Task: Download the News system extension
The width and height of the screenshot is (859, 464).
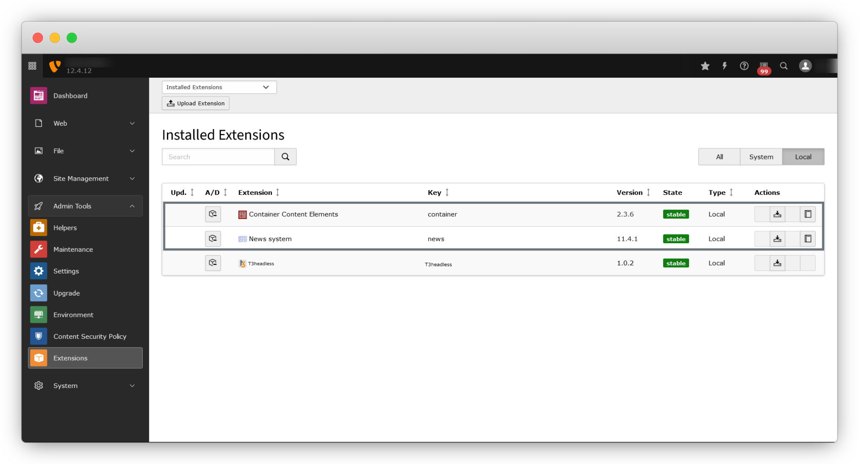Action: tap(777, 239)
